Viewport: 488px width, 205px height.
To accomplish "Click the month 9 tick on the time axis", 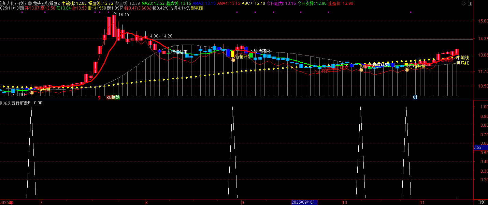I will [243, 202].
